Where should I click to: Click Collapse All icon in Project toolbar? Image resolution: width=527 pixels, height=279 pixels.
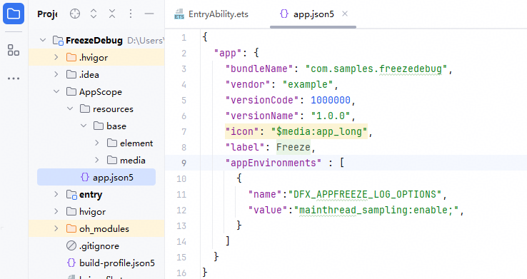click(x=112, y=14)
